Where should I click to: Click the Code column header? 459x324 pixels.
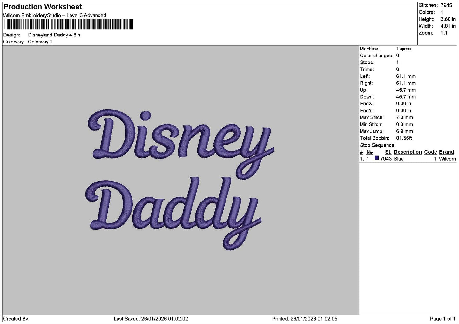430,152
